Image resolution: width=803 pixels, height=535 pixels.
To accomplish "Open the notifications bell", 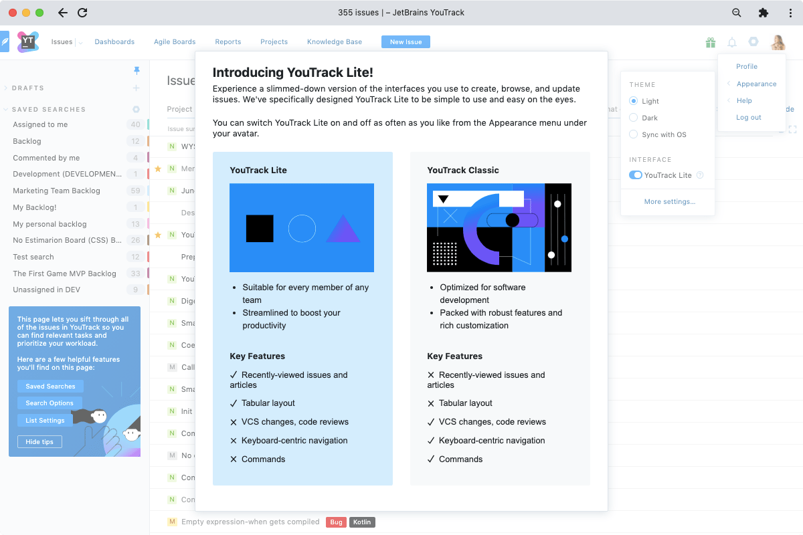I will click(732, 42).
